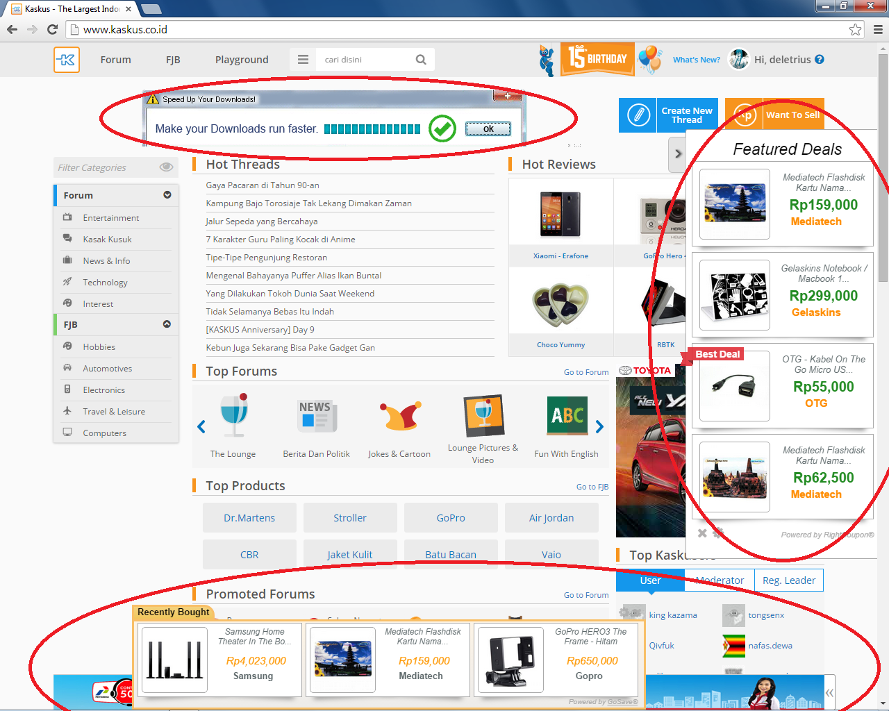The width and height of the screenshot is (889, 711).
Task: Click the Travel & Leisure plane icon
Action: point(67,411)
